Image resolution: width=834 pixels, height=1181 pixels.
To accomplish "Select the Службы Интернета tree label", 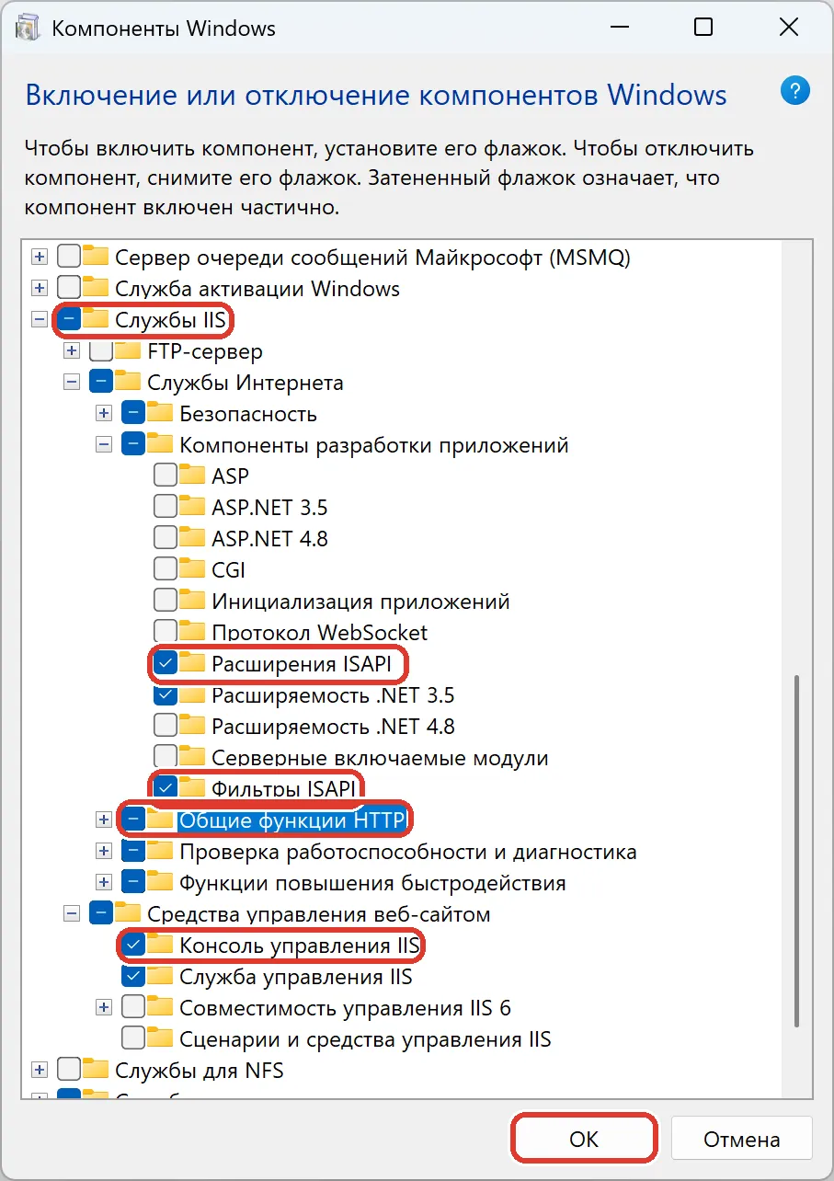I will coord(246,382).
